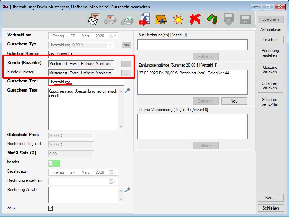Browse for Kunde (Bezahler) with ellipsis button
Viewport: 289px width, 217px height.
(126, 64)
